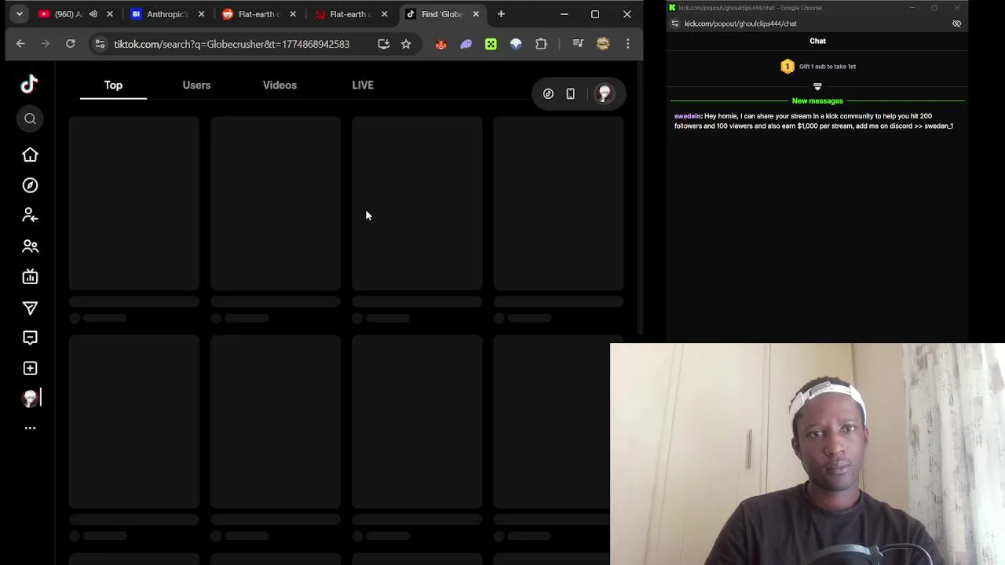Screen dimensions: 1005x565
Task: Close the second Flat-earth tab
Action: click(384, 14)
